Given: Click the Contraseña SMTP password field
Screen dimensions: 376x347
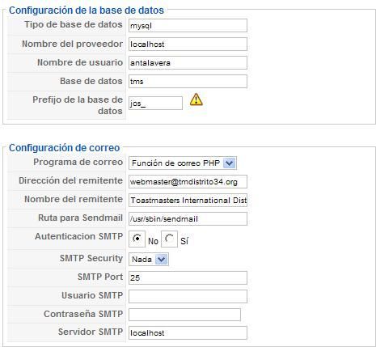Looking at the screenshot, I should tap(184, 315).
